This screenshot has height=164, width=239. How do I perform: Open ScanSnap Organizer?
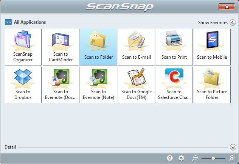[x=23, y=47]
